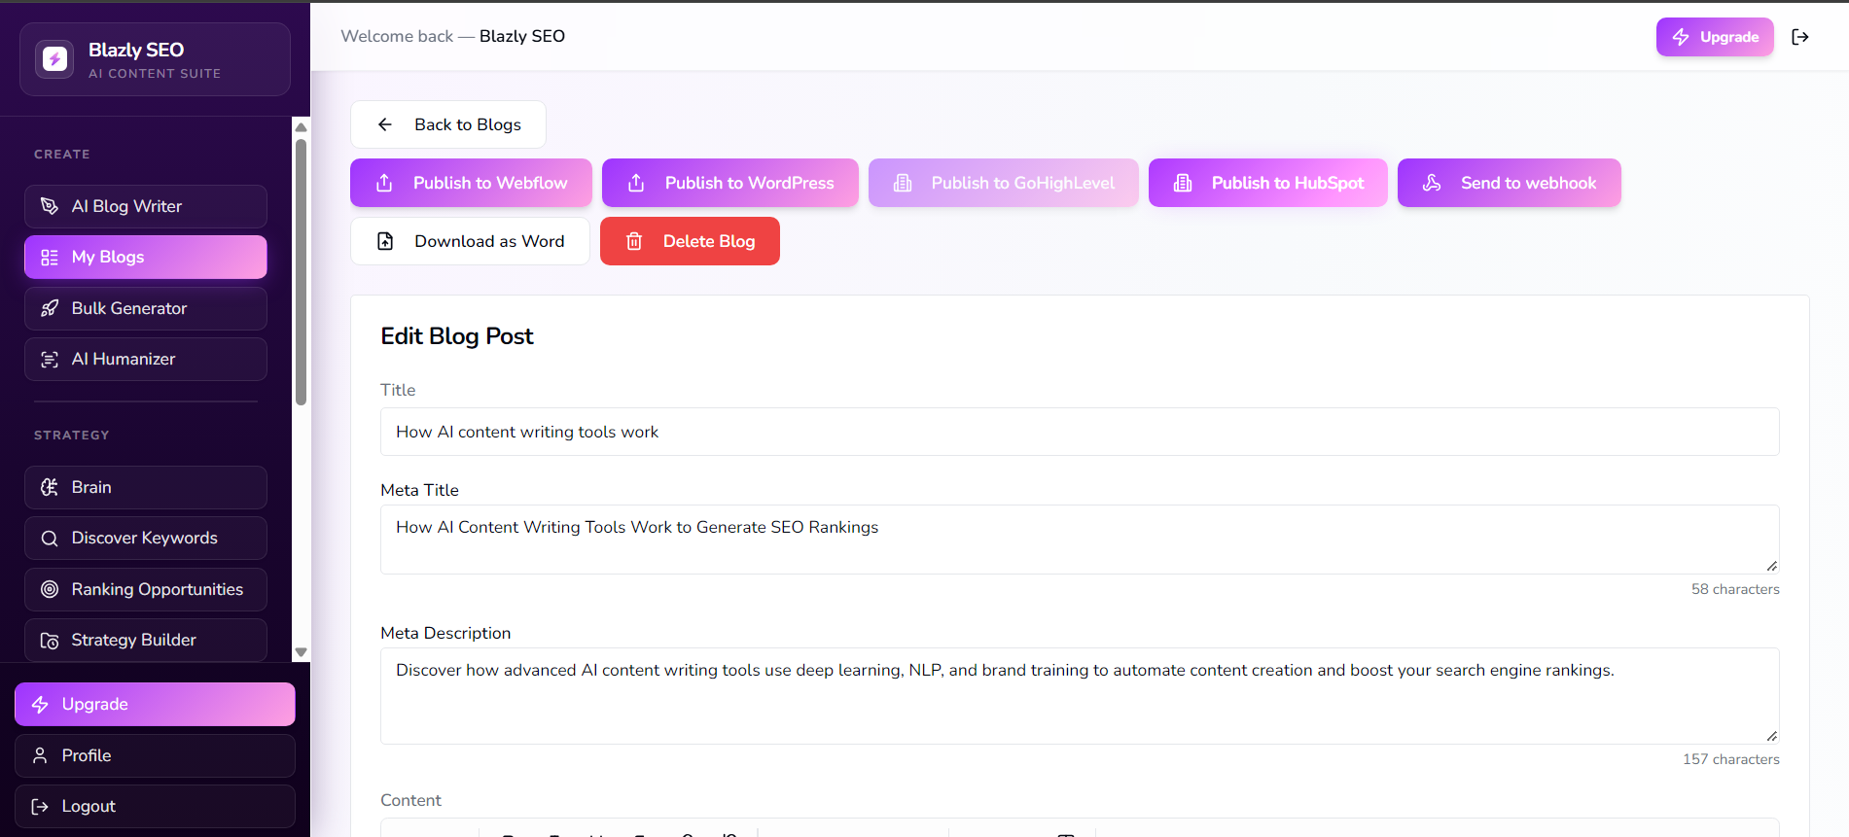Click the magnifier icon beside Discover Keywords
The image size is (1849, 837).
pos(50,539)
